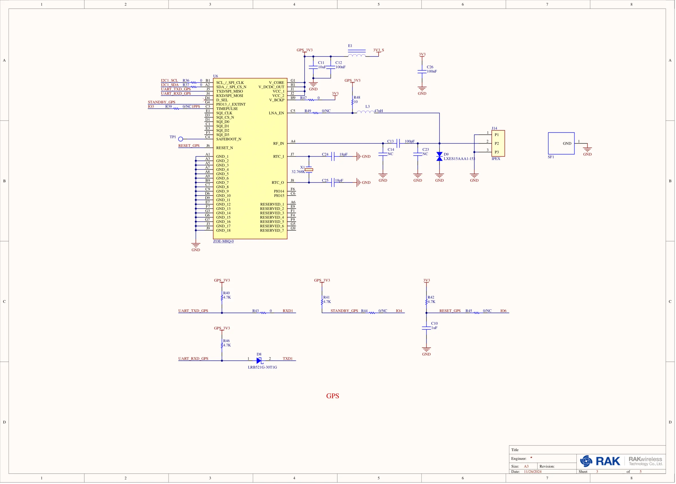Click the IO6 net label
Viewport: 676px width, 484px height.
click(503, 311)
